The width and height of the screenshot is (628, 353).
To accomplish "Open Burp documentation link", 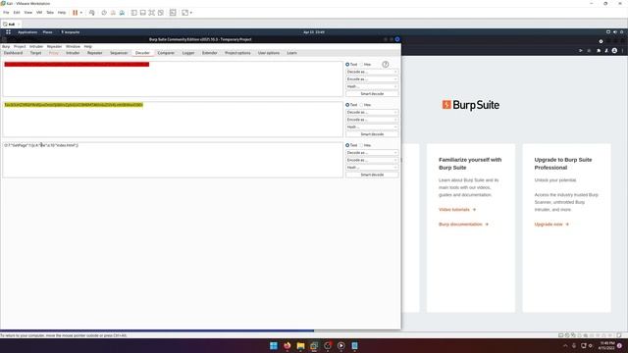I will pos(463,225).
